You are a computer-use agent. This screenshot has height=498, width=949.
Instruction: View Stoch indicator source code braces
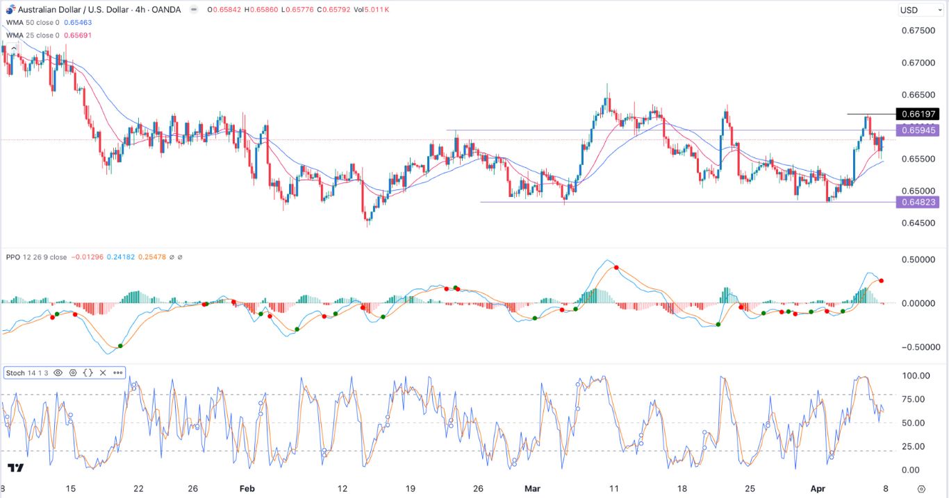click(x=88, y=373)
